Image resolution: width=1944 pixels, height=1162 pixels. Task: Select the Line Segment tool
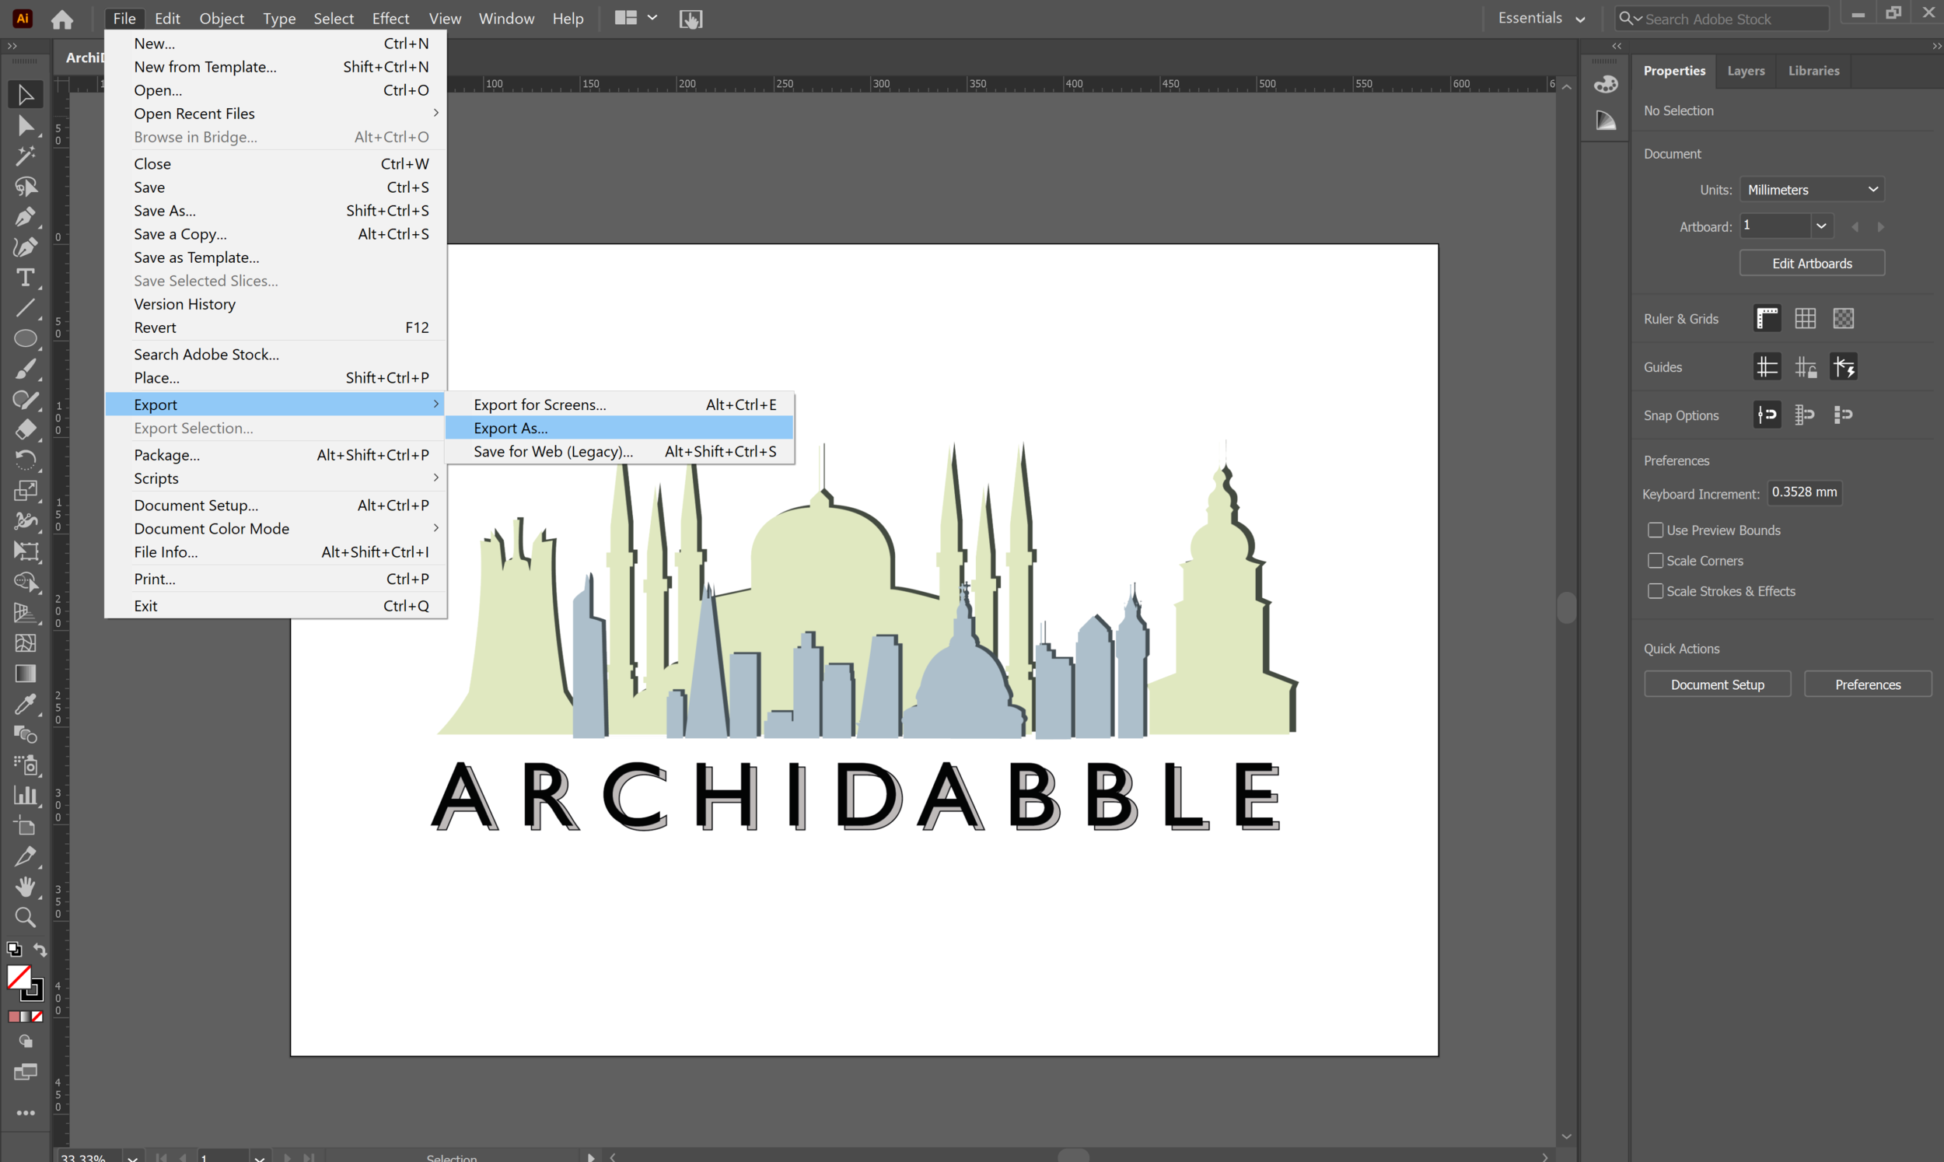pyautogui.click(x=25, y=309)
